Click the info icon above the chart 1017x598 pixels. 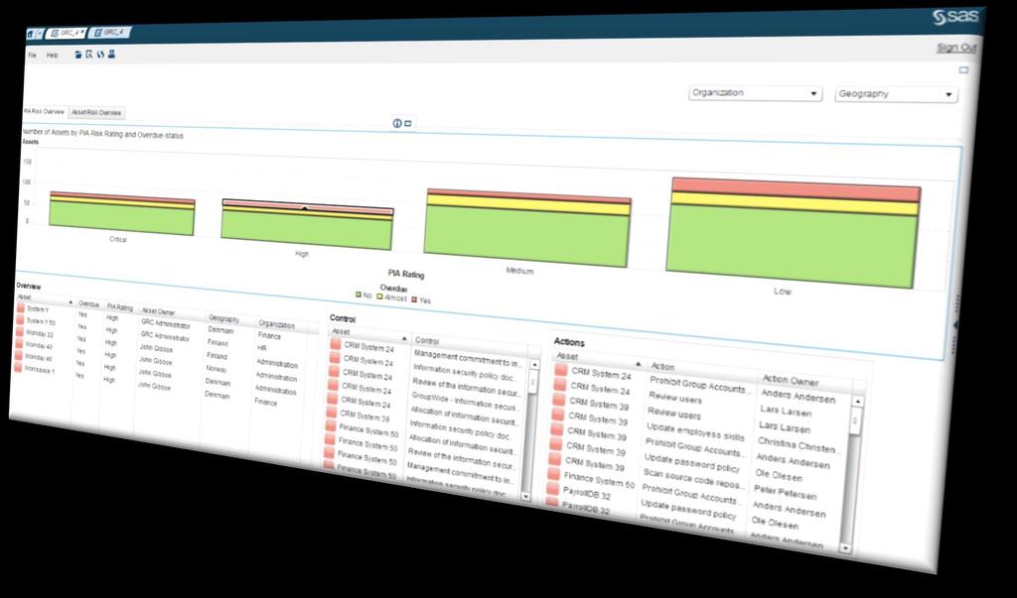(x=397, y=123)
